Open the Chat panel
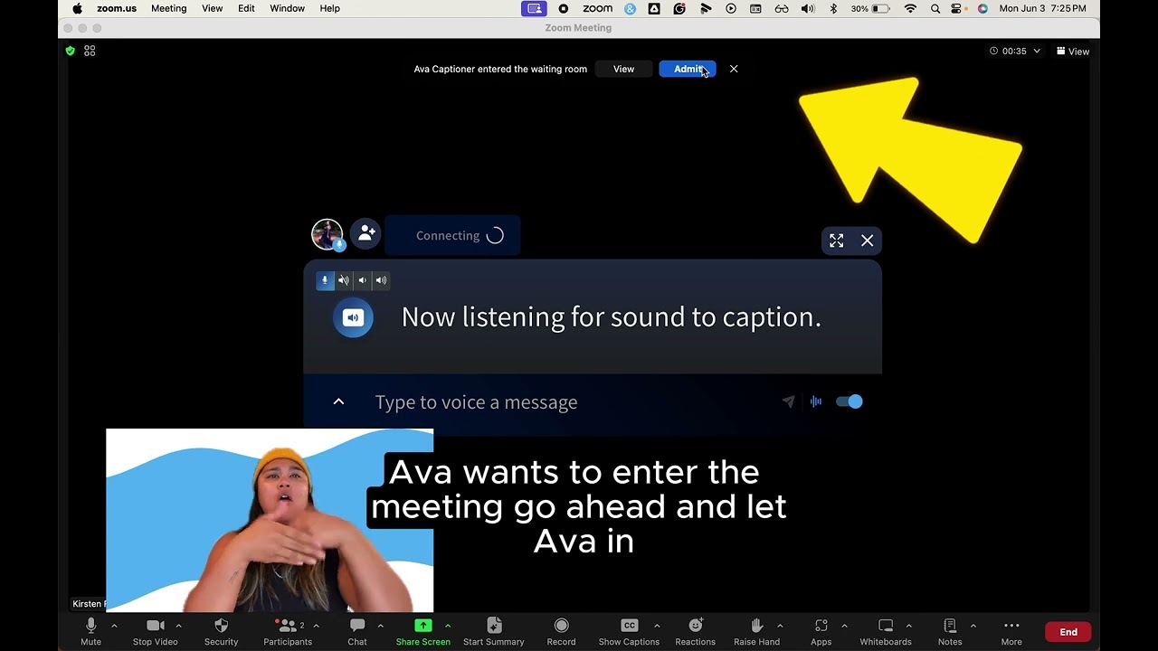This screenshot has width=1158, height=651. click(x=357, y=631)
